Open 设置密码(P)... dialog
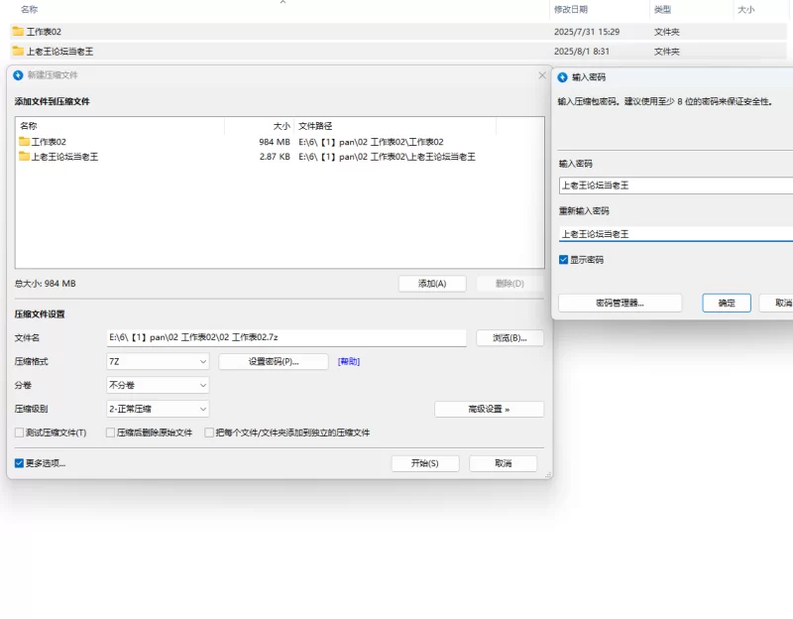 coord(274,361)
